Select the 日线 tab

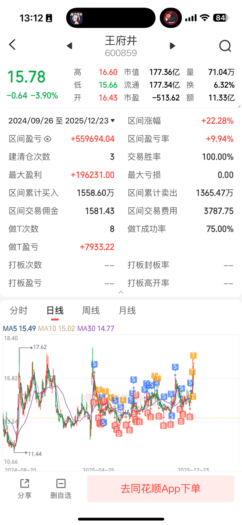[55, 311]
